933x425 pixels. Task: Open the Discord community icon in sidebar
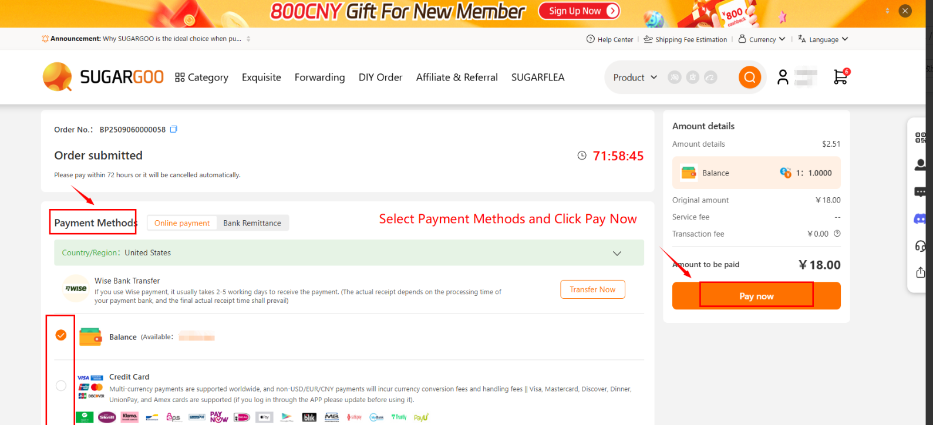pyautogui.click(x=920, y=218)
